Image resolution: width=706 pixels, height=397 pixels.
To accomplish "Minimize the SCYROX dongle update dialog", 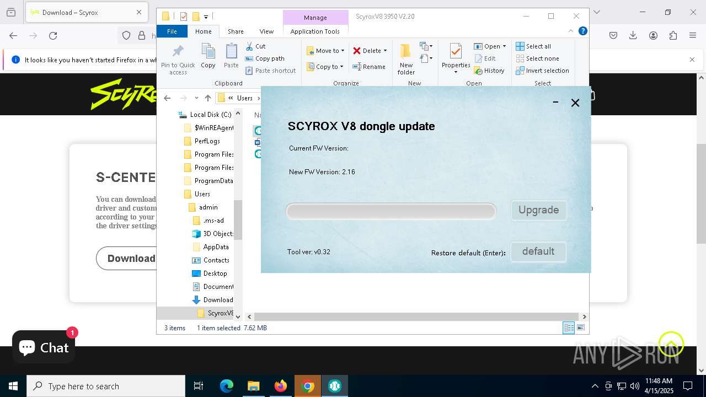I will [555, 102].
